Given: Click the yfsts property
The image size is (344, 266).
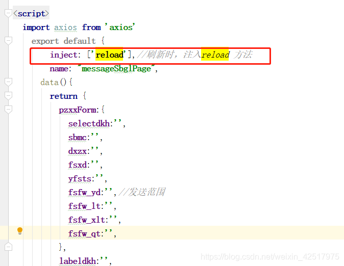Looking at the screenshot, I should point(80,178).
